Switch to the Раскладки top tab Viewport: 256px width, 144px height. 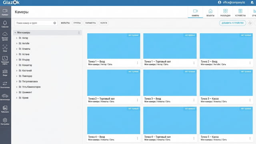point(225,12)
